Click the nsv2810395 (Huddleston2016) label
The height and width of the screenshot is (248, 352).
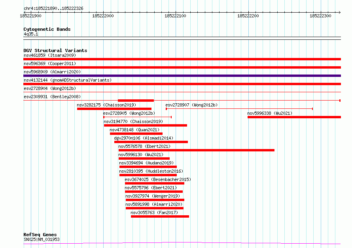pyautogui.click(x=151, y=171)
